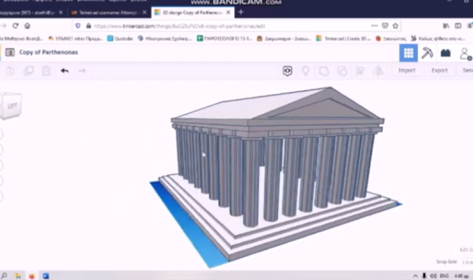
Task: Click the Delete trash can icon
Action: click(x=46, y=71)
